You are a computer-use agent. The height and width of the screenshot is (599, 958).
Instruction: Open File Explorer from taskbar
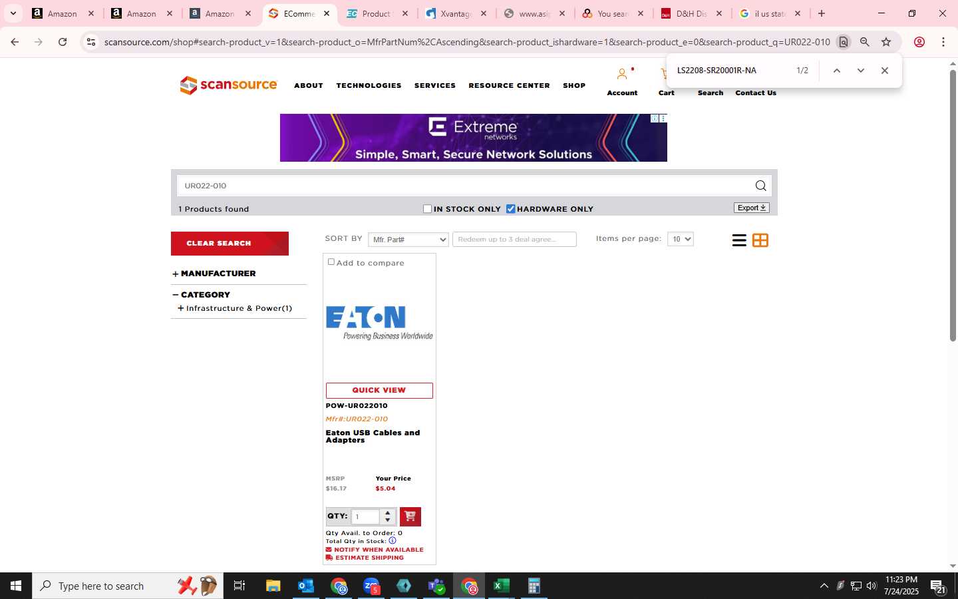point(273,586)
